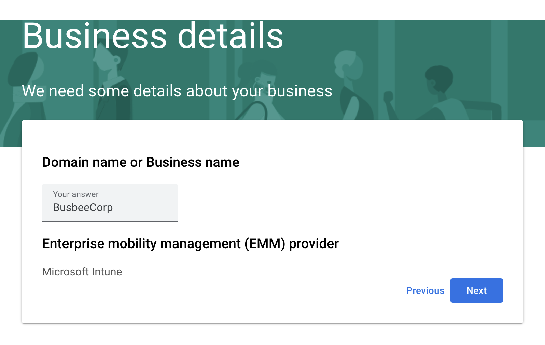Image resolution: width=545 pixels, height=345 pixels.
Task: Click the 'Domain name or Business name' heading
Action: [141, 162]
